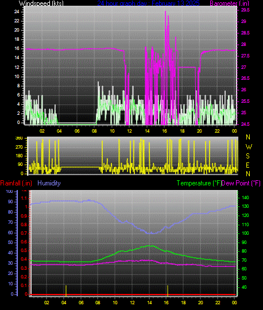263x310 pixels.
Task: Click the 18 hour label under the humidity graph
Action: [x=184, y=303]
